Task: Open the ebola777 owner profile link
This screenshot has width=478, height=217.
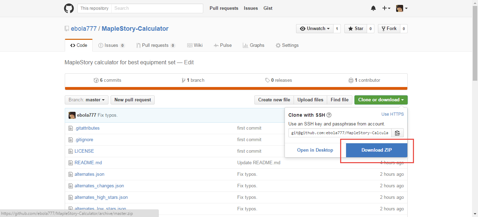Action: click(84, 29)
